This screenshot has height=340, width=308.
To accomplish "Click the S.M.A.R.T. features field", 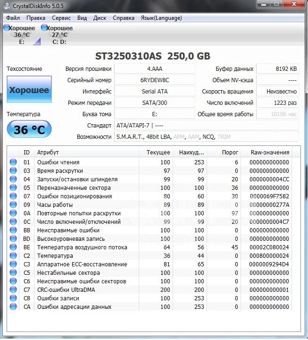I will [207, 137].
